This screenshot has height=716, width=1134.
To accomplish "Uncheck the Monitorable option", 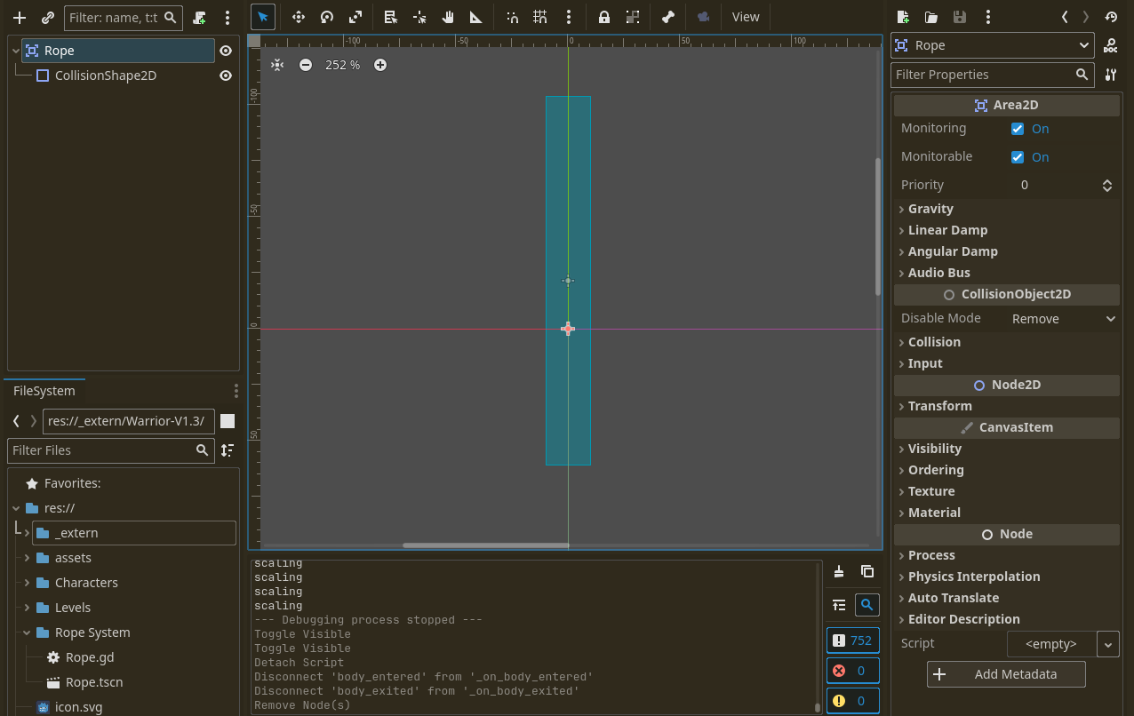I will (1018, 157).
